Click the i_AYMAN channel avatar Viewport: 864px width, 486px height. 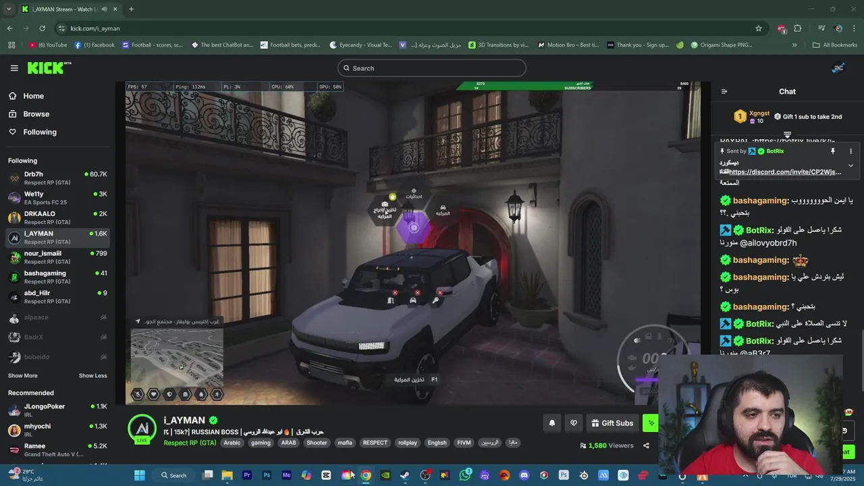click(142, 429)
